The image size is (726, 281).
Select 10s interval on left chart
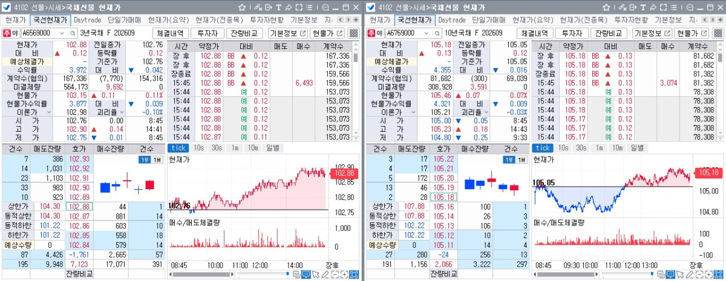(198, 148)
